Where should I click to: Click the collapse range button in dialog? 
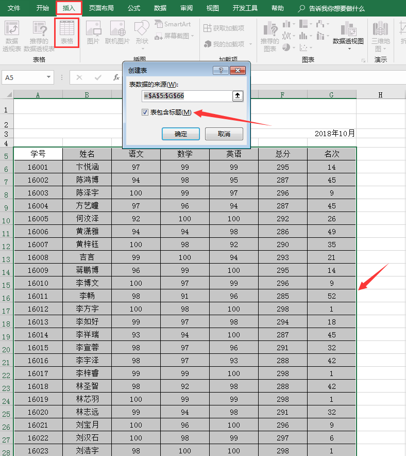pyautogui.click(x=238, y=96)
